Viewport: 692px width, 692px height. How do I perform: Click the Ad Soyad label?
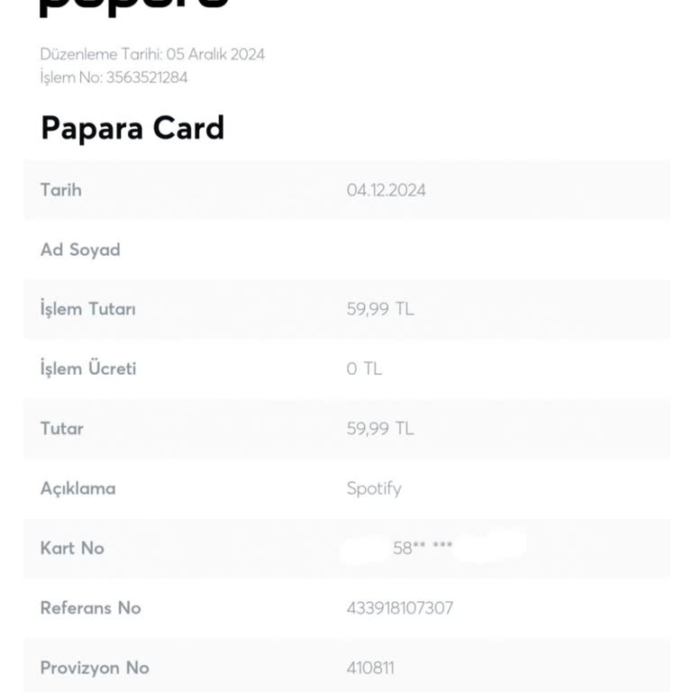(x=80, y=250)
